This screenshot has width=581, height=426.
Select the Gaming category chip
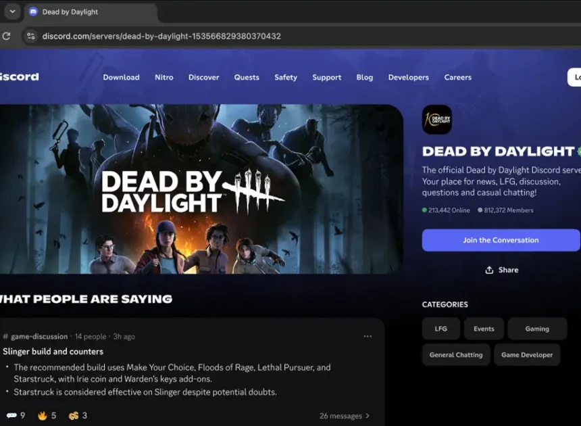coord(537,329)
